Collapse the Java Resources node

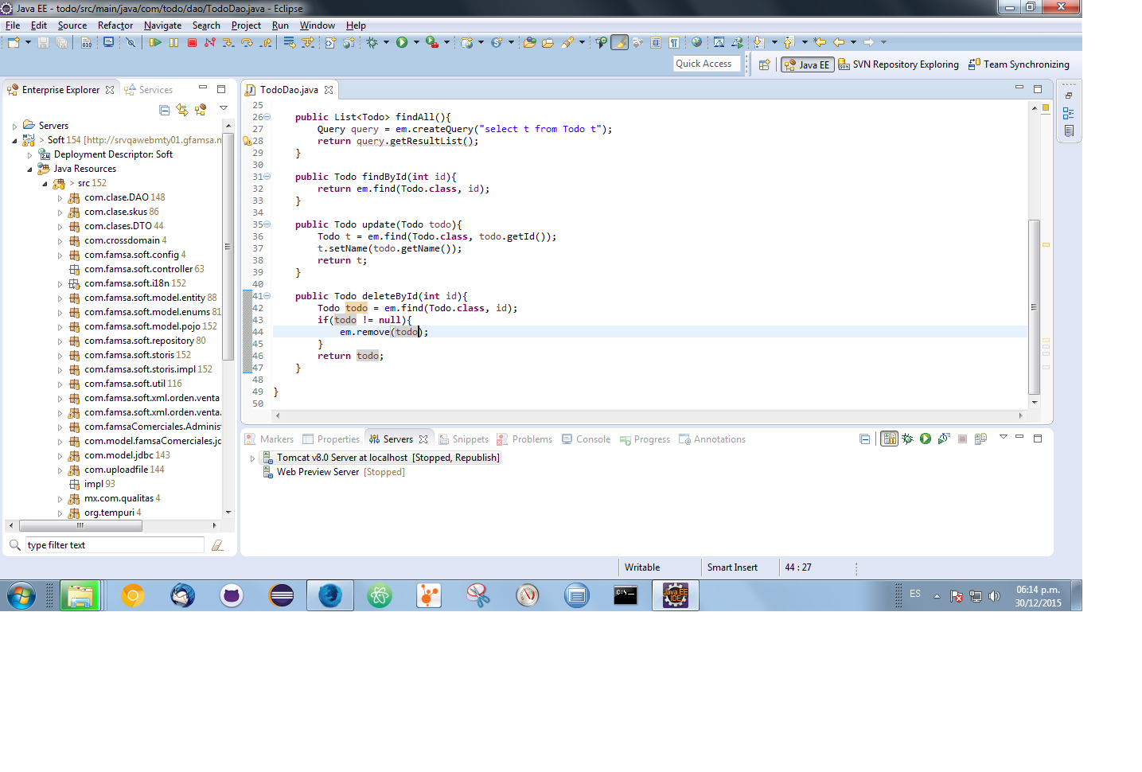click(x=29, y=169)
